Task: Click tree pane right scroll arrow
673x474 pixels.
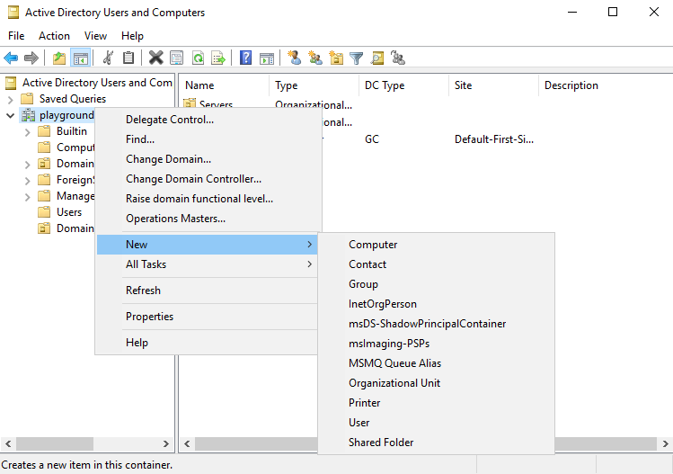Action: pyautogui.click(x=166, y=443)
